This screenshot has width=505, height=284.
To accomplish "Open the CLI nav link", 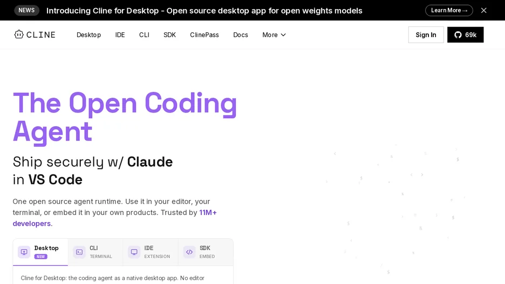I will (x=144, y=34).
